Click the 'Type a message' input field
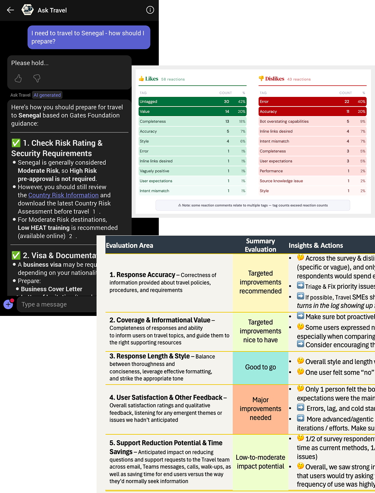 tap(56, 304)
